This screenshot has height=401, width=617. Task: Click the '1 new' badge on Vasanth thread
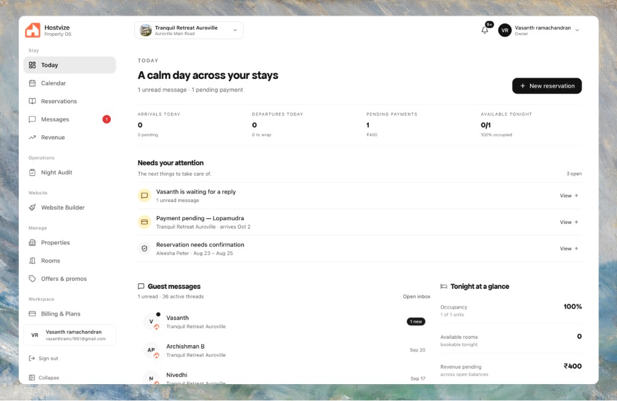416,321
